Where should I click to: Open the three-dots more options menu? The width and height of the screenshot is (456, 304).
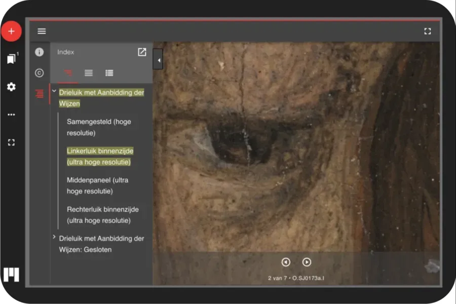pyautogui.click(x=11, y=115)
